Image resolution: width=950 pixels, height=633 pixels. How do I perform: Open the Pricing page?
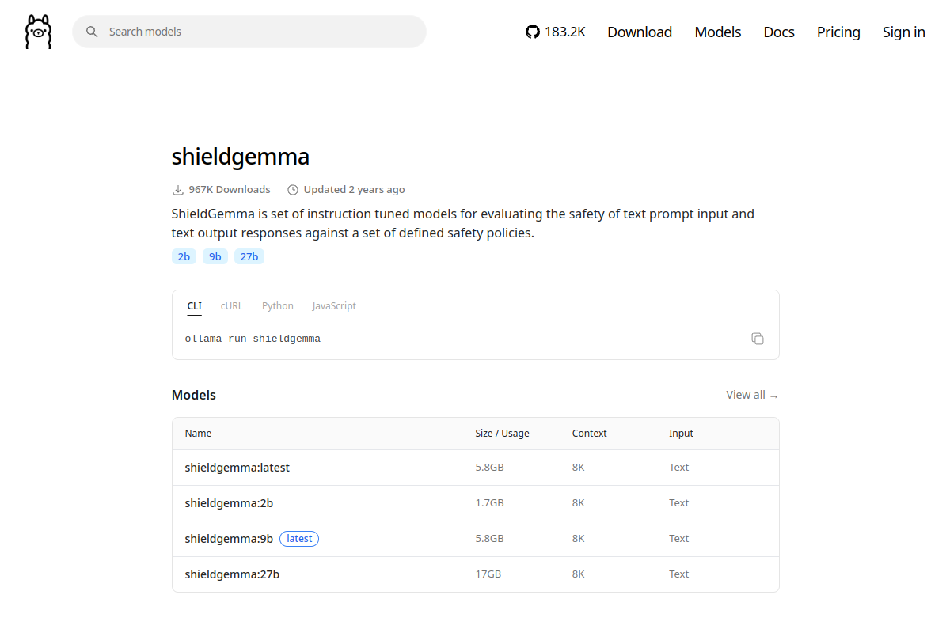(x=838, y=32)
